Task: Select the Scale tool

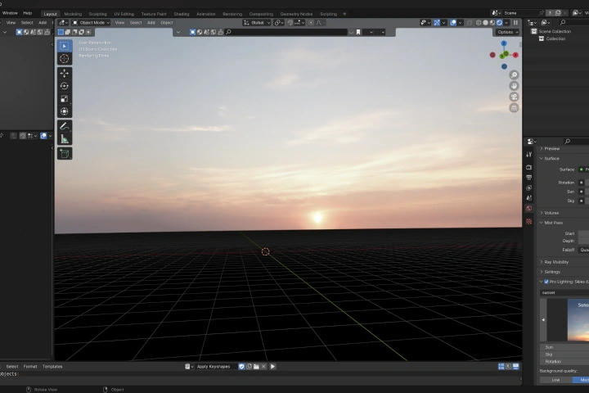Action: tap(65, 98)
